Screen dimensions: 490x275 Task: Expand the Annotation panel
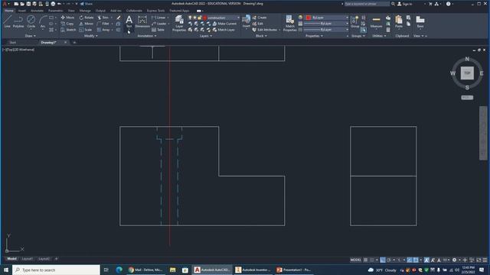[x=147, y=36]
